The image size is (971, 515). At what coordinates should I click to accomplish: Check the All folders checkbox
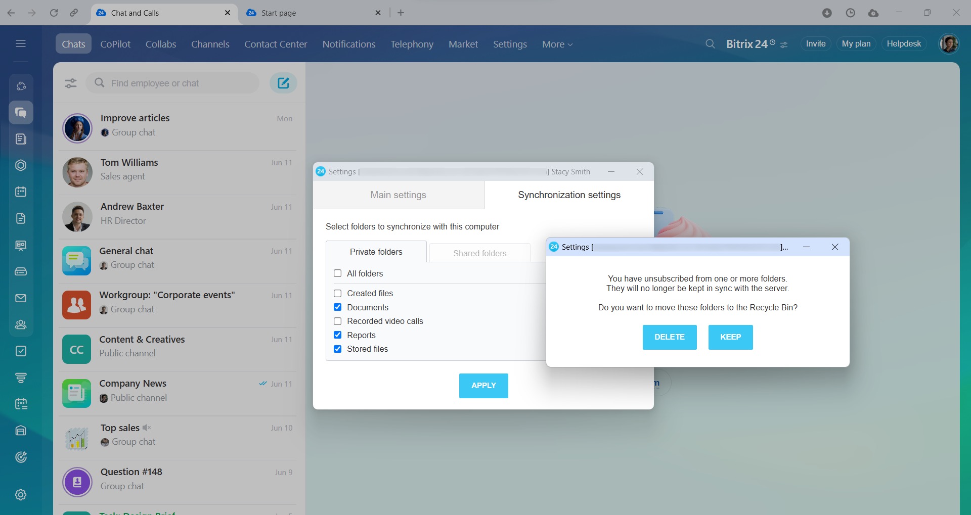(338, 273)
